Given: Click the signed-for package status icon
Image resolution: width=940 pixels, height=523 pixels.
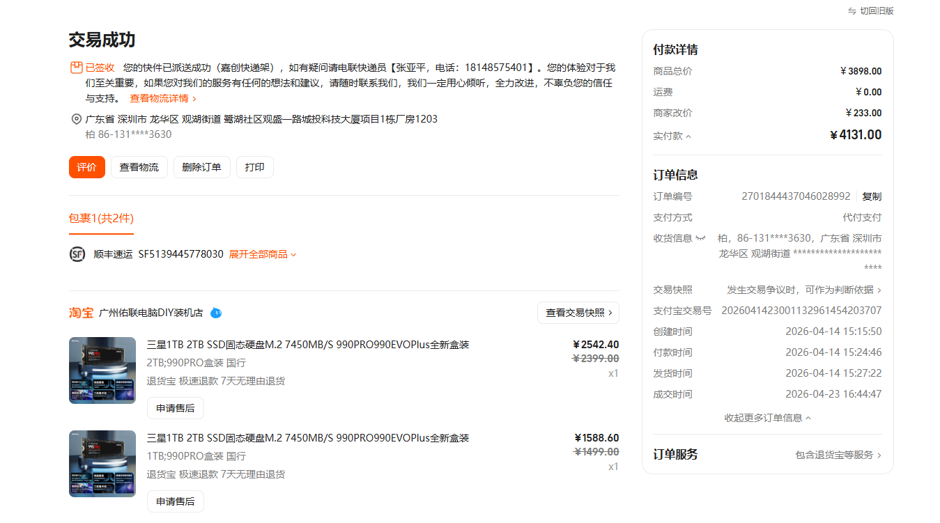Looking at the screenshot, I should (x=76, y=68).
